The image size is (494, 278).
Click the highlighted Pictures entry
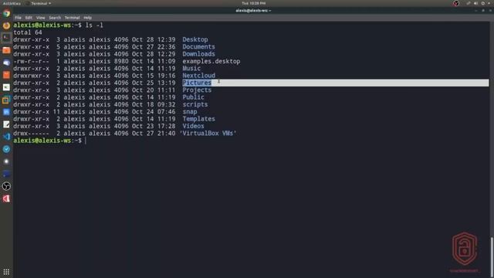click(x=197, y=83)
